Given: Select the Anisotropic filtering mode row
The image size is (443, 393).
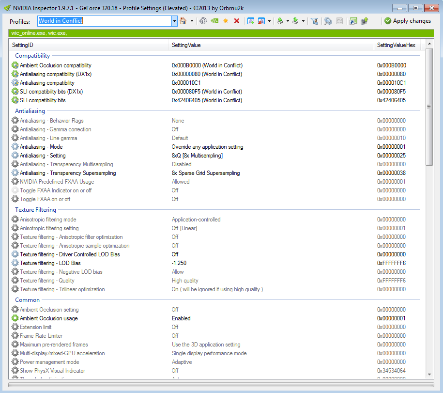Looking at the screenshot, I should [216, 220].
